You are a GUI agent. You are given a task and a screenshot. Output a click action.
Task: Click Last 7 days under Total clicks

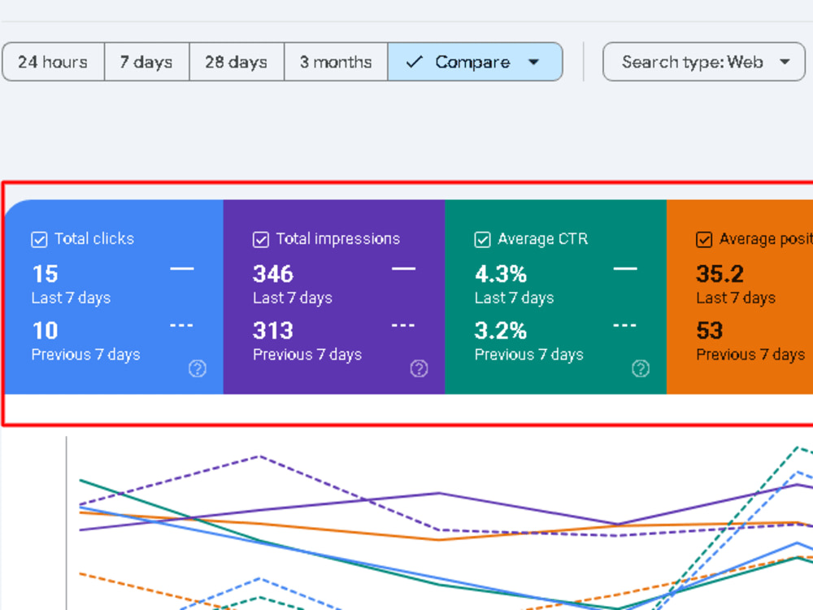(x=71, y=298)
